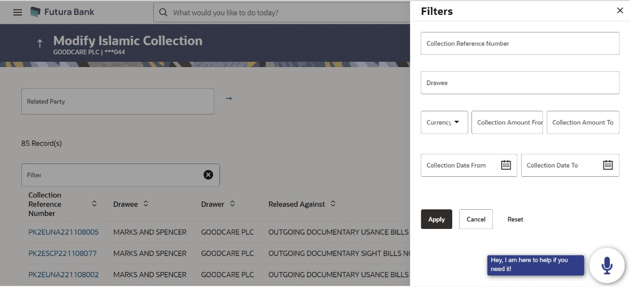Viewport: 630px width, 287px height.
Task: Close the Filters panel
Action: (x=620, y=11)
